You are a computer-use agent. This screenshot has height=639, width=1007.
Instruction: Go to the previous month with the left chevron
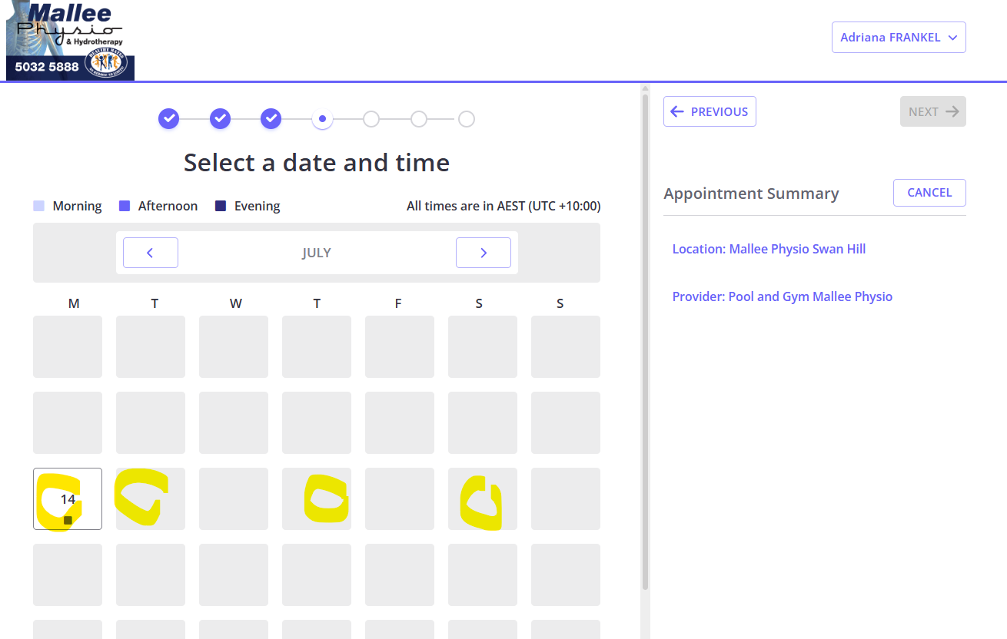click(x=151, y=253)
